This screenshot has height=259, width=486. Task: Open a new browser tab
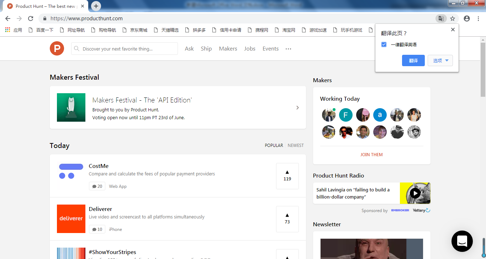coord(96,6)
